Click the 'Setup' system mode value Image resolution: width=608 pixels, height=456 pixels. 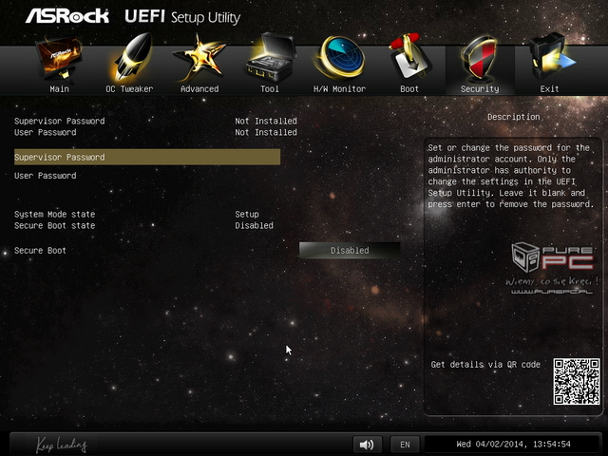[247, 214]
